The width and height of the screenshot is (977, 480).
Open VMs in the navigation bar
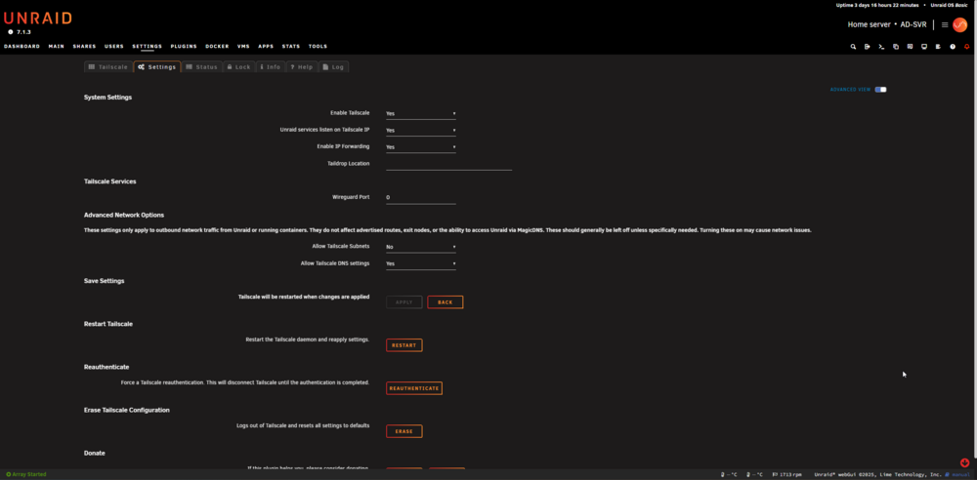243,47
